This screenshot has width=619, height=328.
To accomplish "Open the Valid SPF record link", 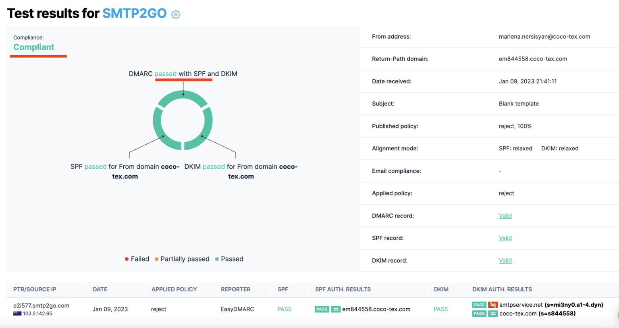I will (505, 238).
